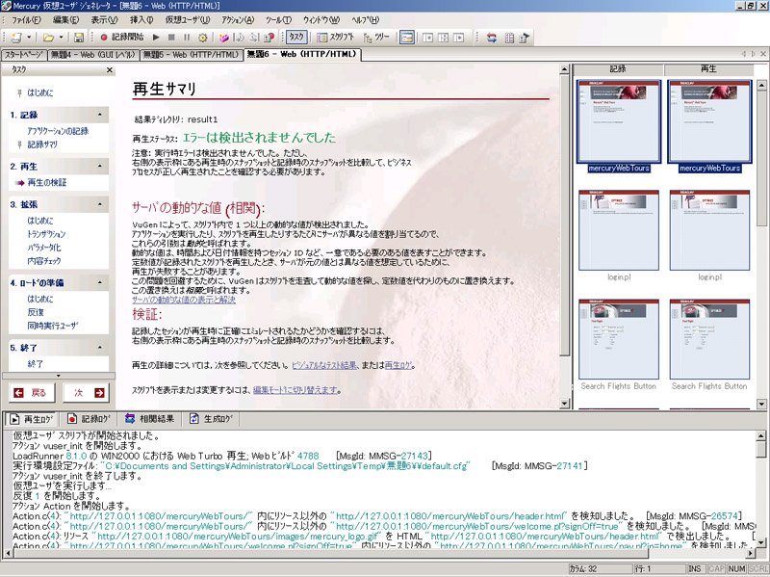Open run-time settings via the gear icon
The image size is (770, 577).
pyautogui.click(x=202, y=38)
